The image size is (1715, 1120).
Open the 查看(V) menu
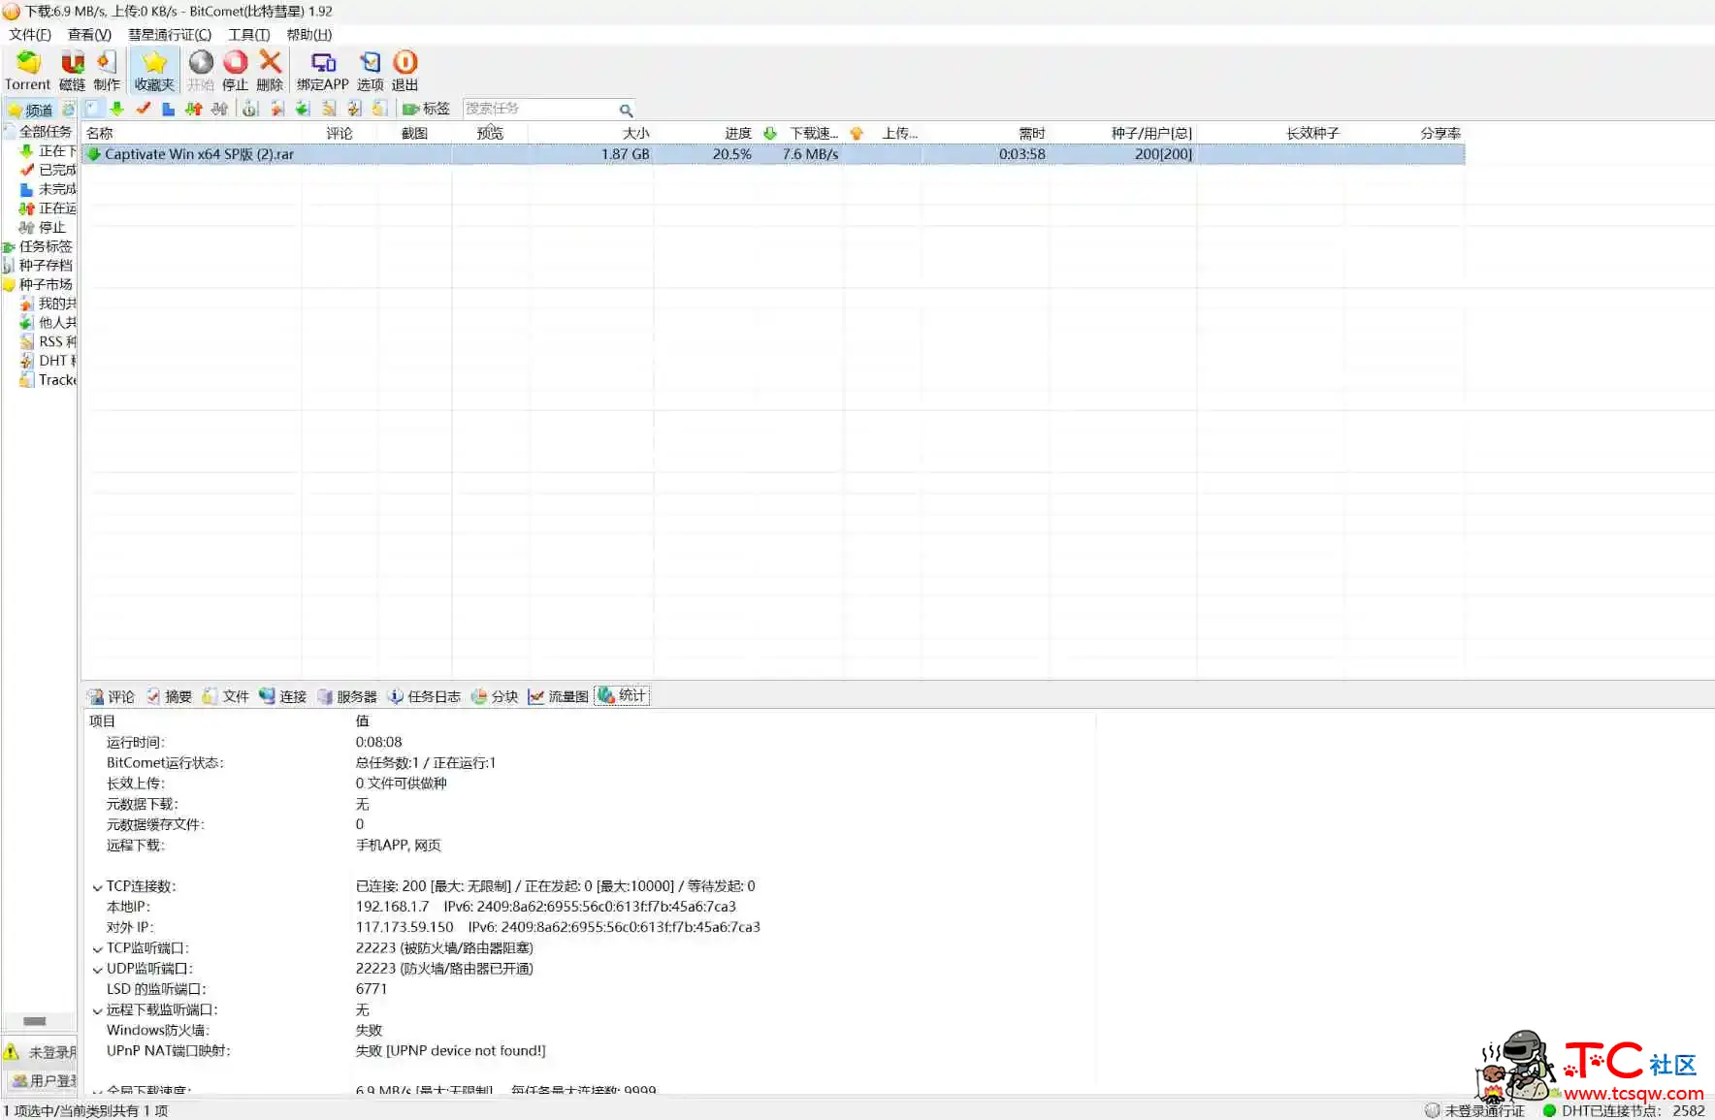click(x=89, y=35)
